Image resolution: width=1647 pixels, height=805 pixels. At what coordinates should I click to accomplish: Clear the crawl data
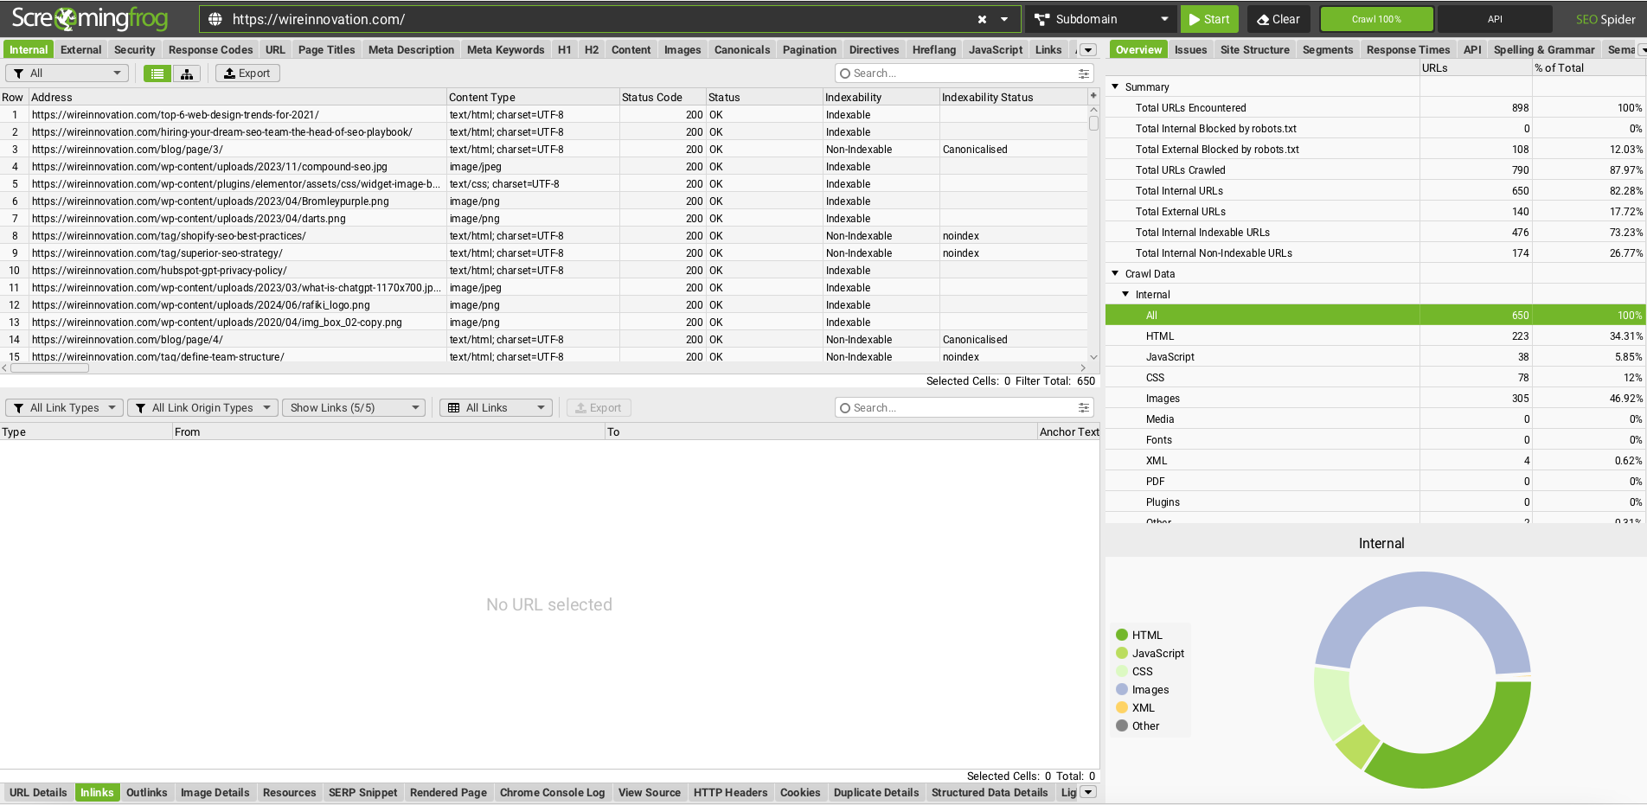coord(1278,19)
